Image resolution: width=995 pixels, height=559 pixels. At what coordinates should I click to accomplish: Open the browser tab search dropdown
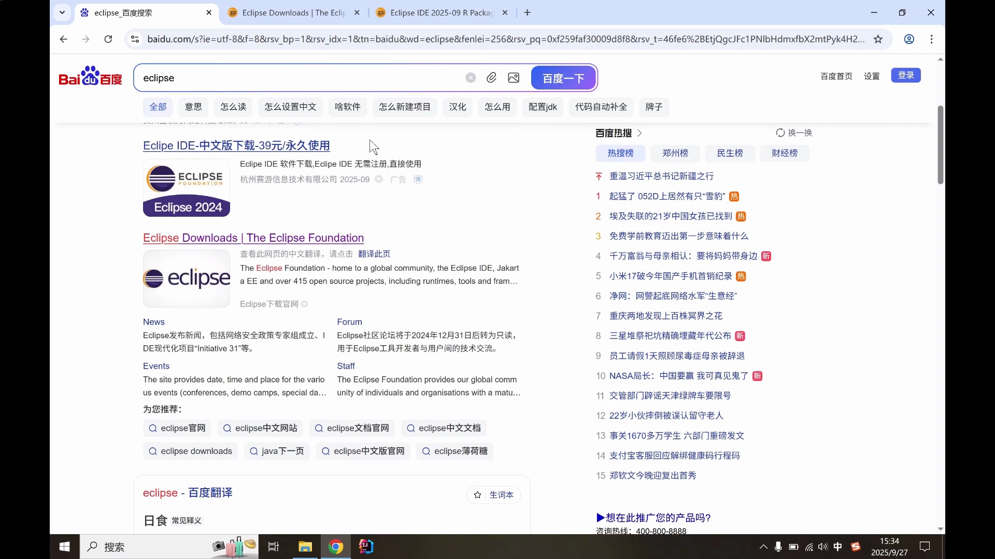tap(62, 12)
